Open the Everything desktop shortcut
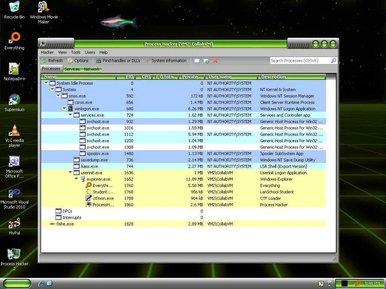The image size is (386, 289). click(14, 41)
